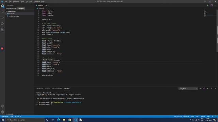This screenshot has width=218, height=122.
Task: Open the View menu
Action: coord(22,2)
